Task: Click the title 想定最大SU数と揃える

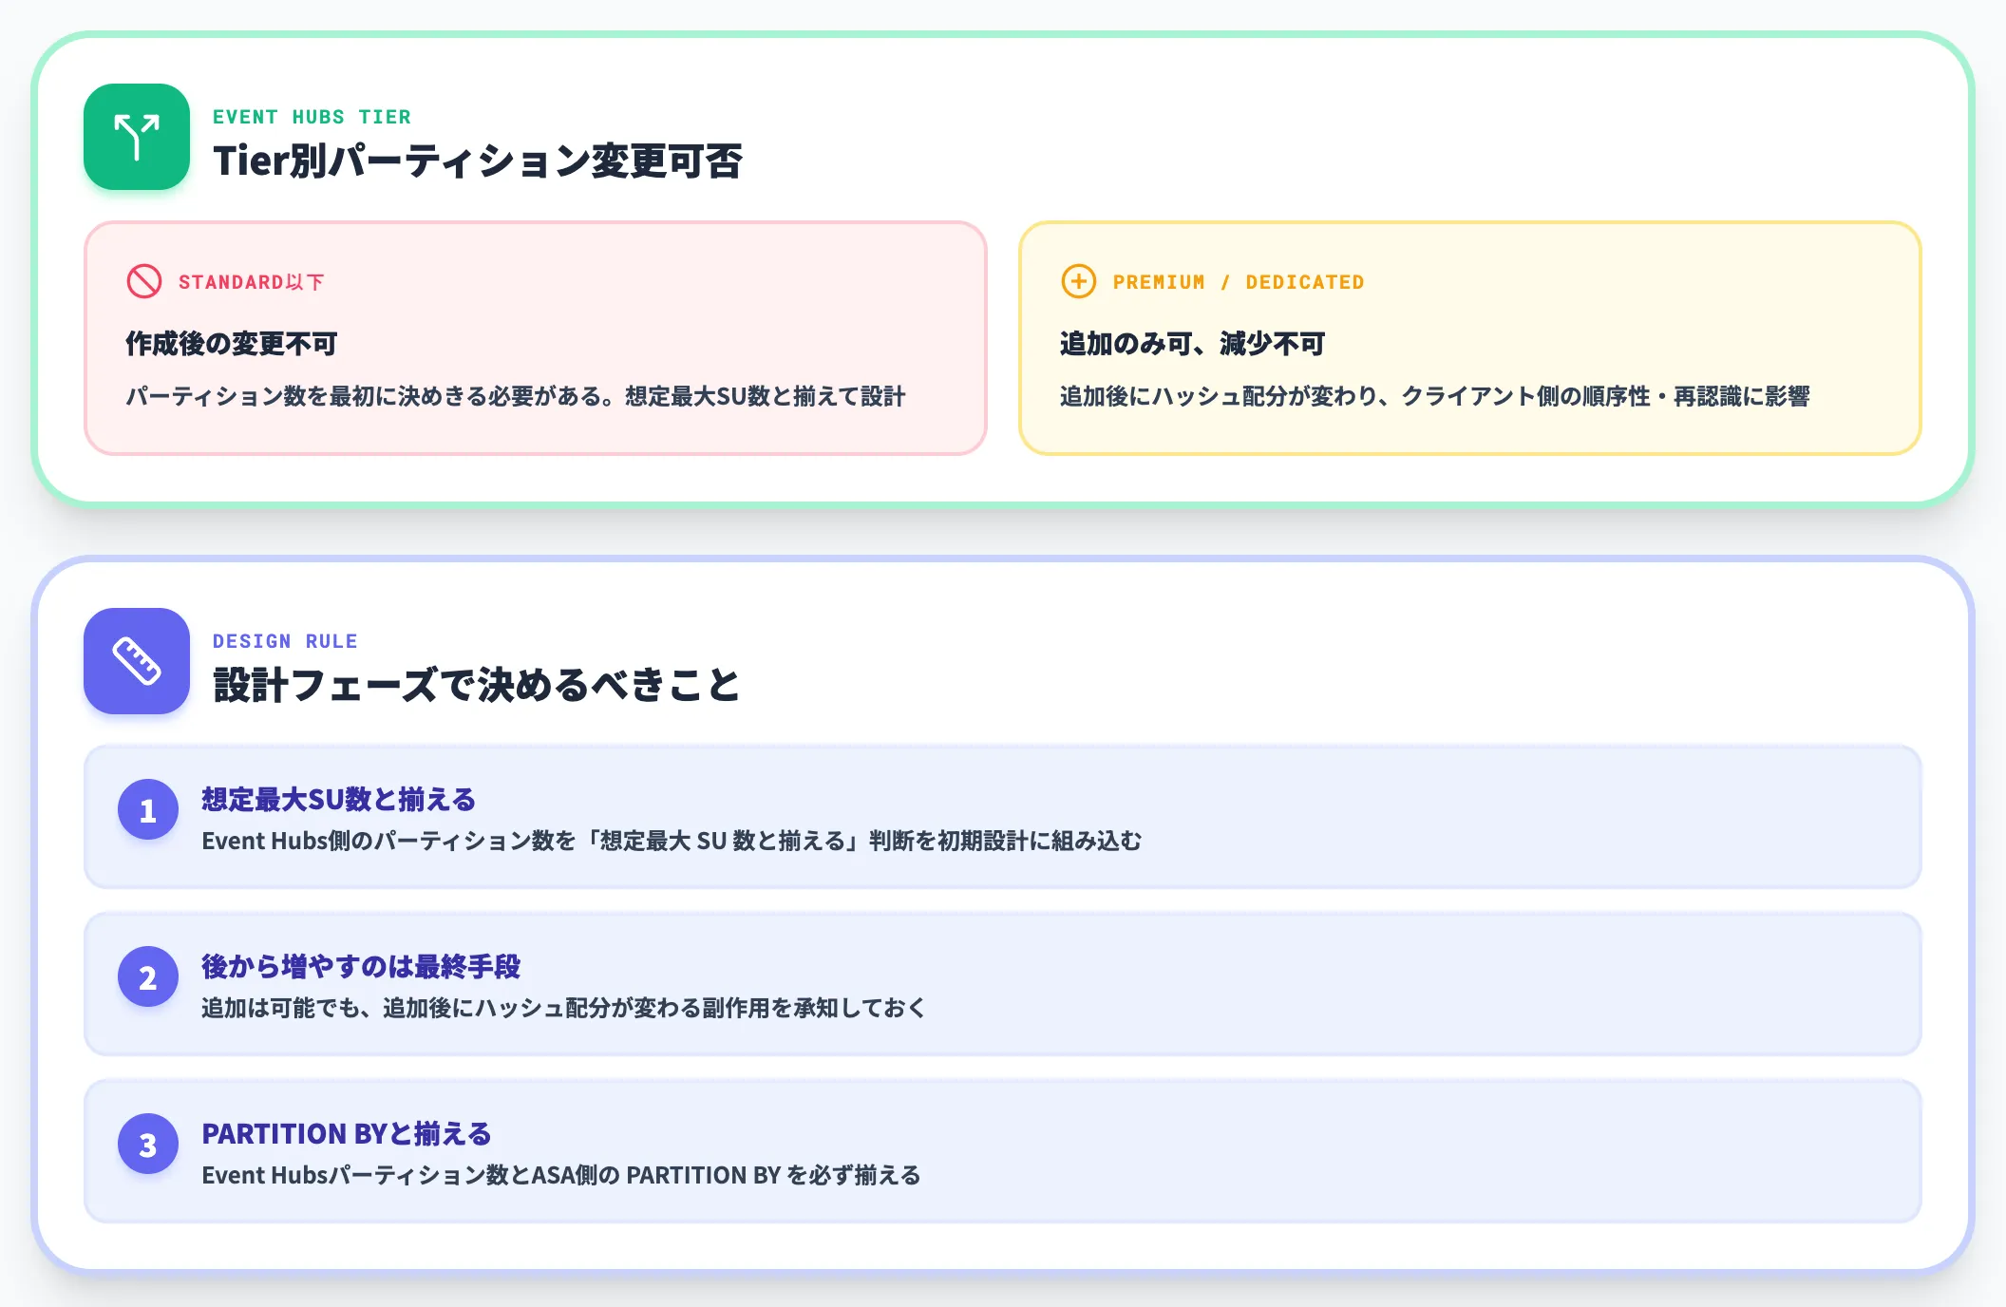Action: (x=338, y=800)
